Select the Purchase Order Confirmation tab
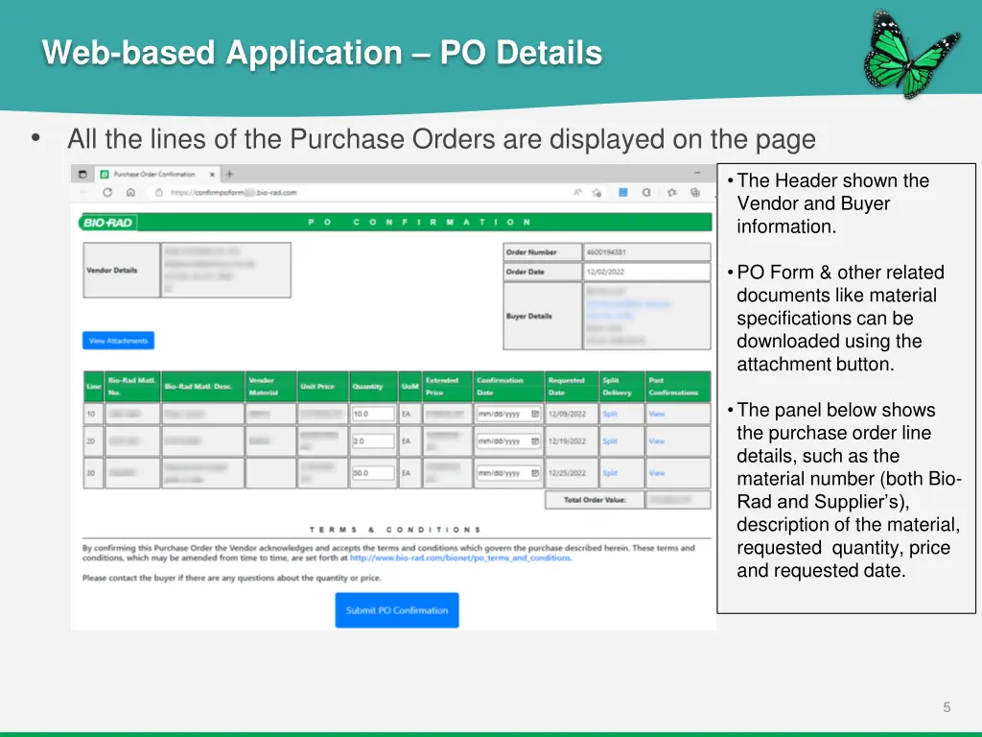 [153, 176]
